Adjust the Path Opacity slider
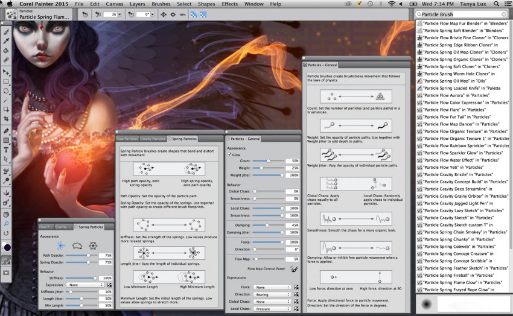Image resolution: width=513 pixels, height=316 pixels. coord(82,255)
